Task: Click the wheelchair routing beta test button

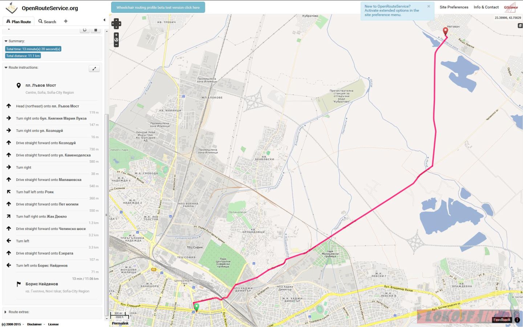Action: tap(158, 7)
